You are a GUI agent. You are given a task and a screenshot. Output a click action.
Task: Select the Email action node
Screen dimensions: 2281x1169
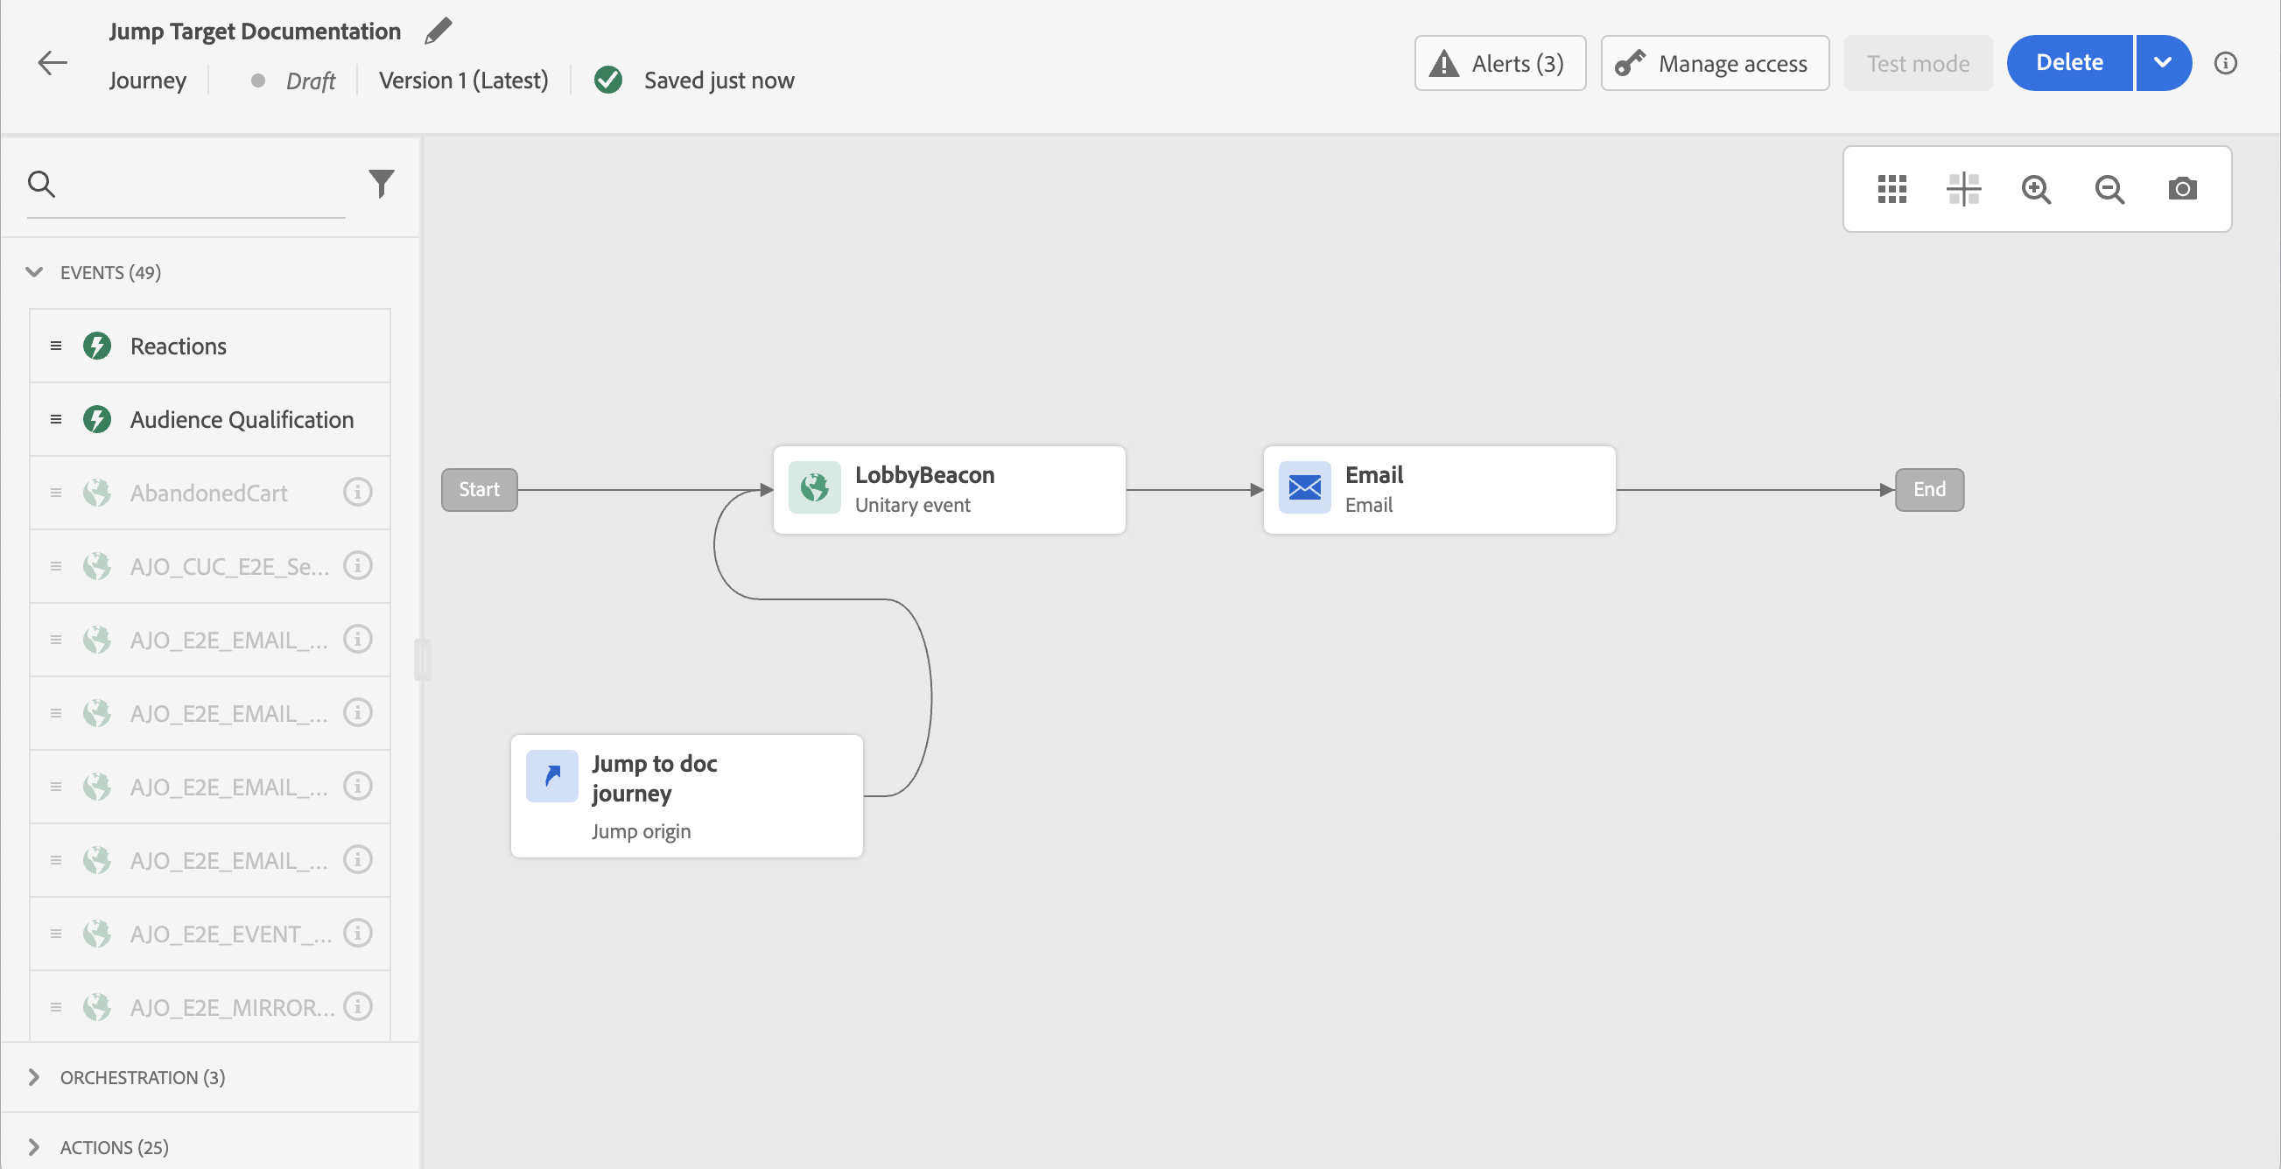point(1438,489)
